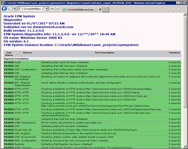Expand the address bar autocomplete dropdown
The image size is (188, 149).
(47, 9)
